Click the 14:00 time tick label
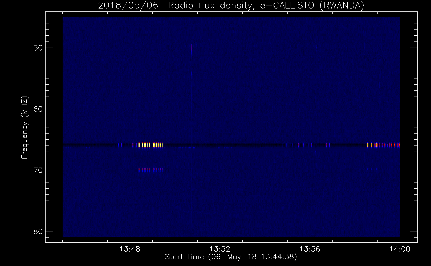The image size is (431, 266). [400, 249]
